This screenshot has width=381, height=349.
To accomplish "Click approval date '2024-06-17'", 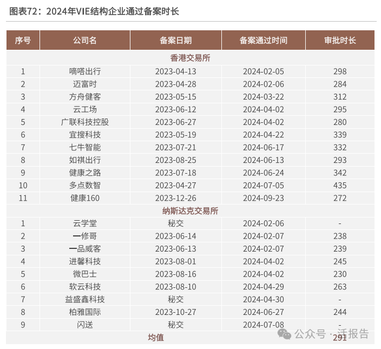I will (x=264, y=147).
